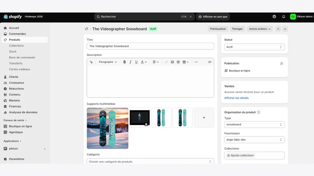Open Croissance in the sidebar

coord(16,83)
